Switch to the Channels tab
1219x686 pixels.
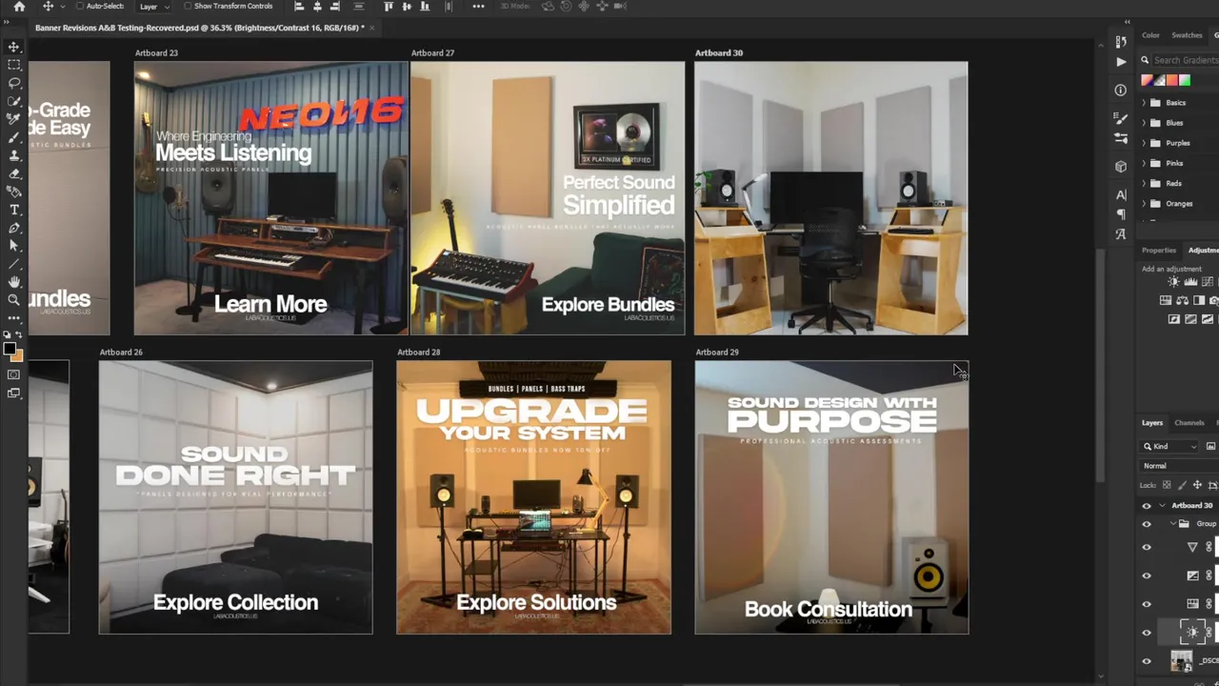coord(1189,423)
